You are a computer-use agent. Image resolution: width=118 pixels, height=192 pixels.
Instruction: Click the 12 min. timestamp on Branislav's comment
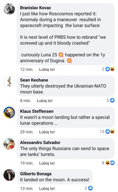[27, 69]
